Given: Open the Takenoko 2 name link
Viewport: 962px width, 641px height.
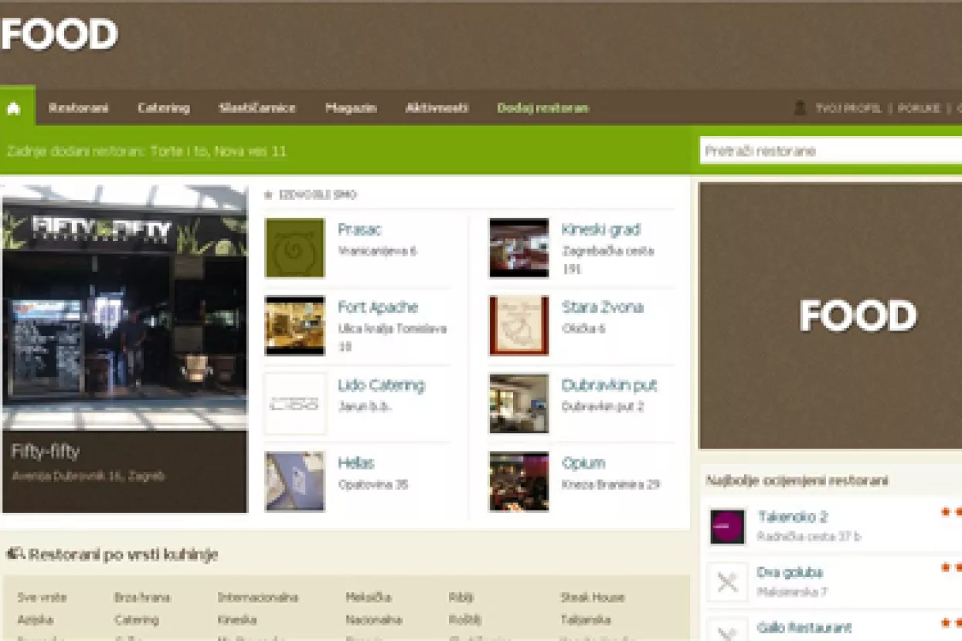Looking at the screenshot, I should pyautogui.click(x=793, y=517).
